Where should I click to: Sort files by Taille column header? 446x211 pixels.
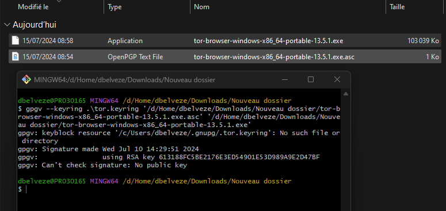(x=397, y=7)
